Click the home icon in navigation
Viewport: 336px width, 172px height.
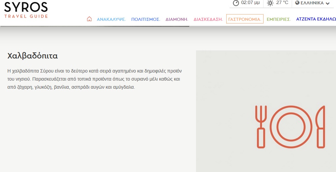click(89, 19)
